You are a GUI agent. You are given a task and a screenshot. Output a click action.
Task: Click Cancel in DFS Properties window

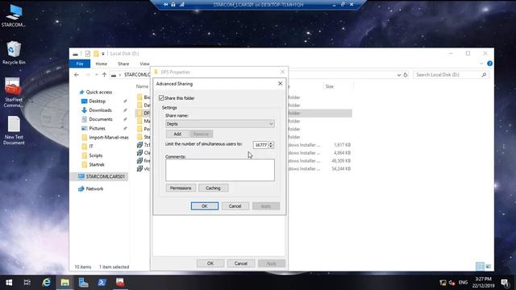240,263
